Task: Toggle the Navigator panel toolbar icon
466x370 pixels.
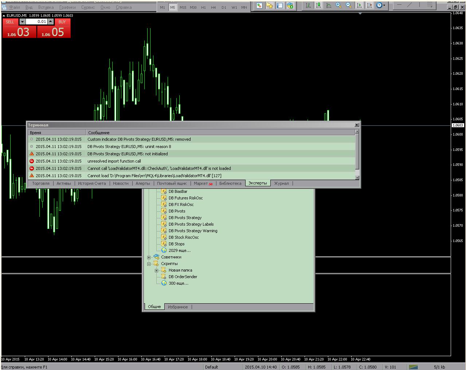Action: click(270, 5)
